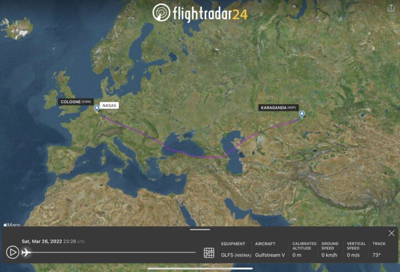Image resolution: width=400 pixels, height=272 pixels.
Task: Click the playback timeline track midpoint
Action: click(x=113, y=253)
